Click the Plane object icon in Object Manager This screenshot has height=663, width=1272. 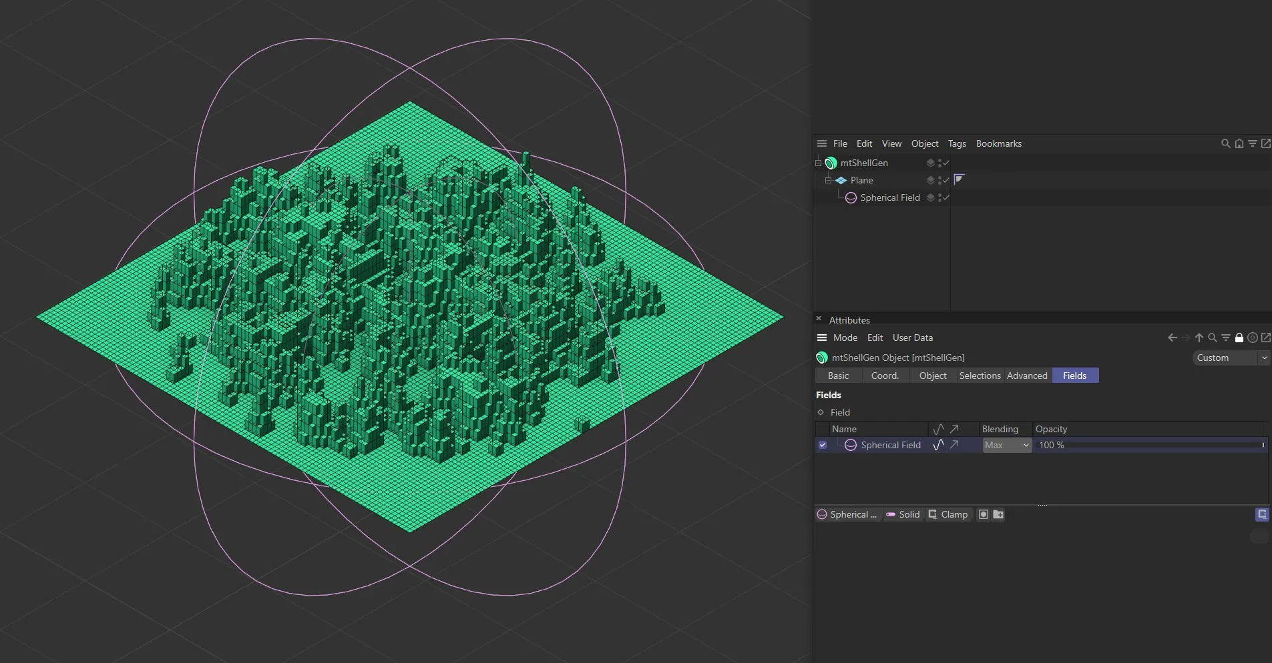pyautogui.click(x=840, y=180)
